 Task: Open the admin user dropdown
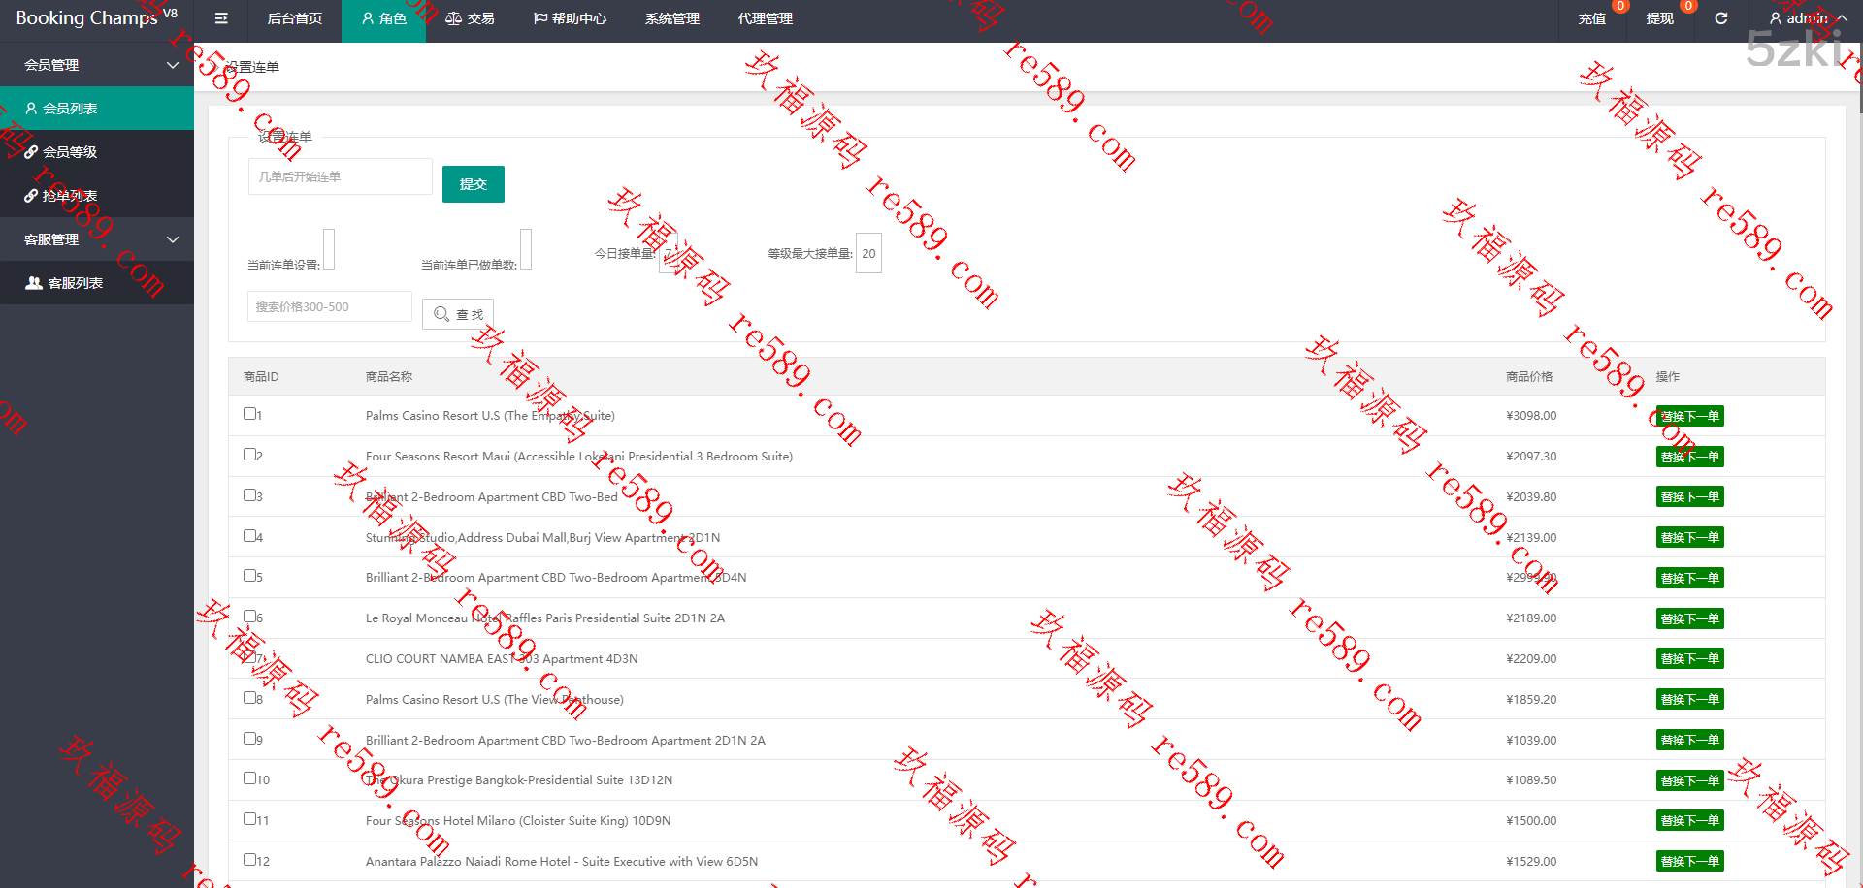click(1808, 18)
